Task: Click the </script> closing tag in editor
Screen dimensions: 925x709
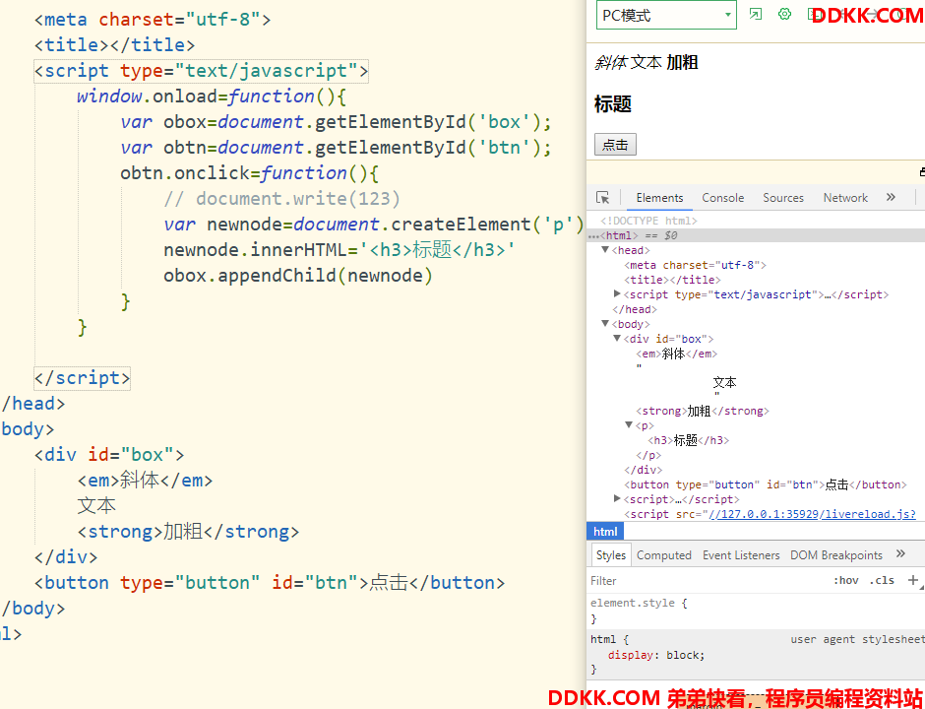Action: point(82,378)
